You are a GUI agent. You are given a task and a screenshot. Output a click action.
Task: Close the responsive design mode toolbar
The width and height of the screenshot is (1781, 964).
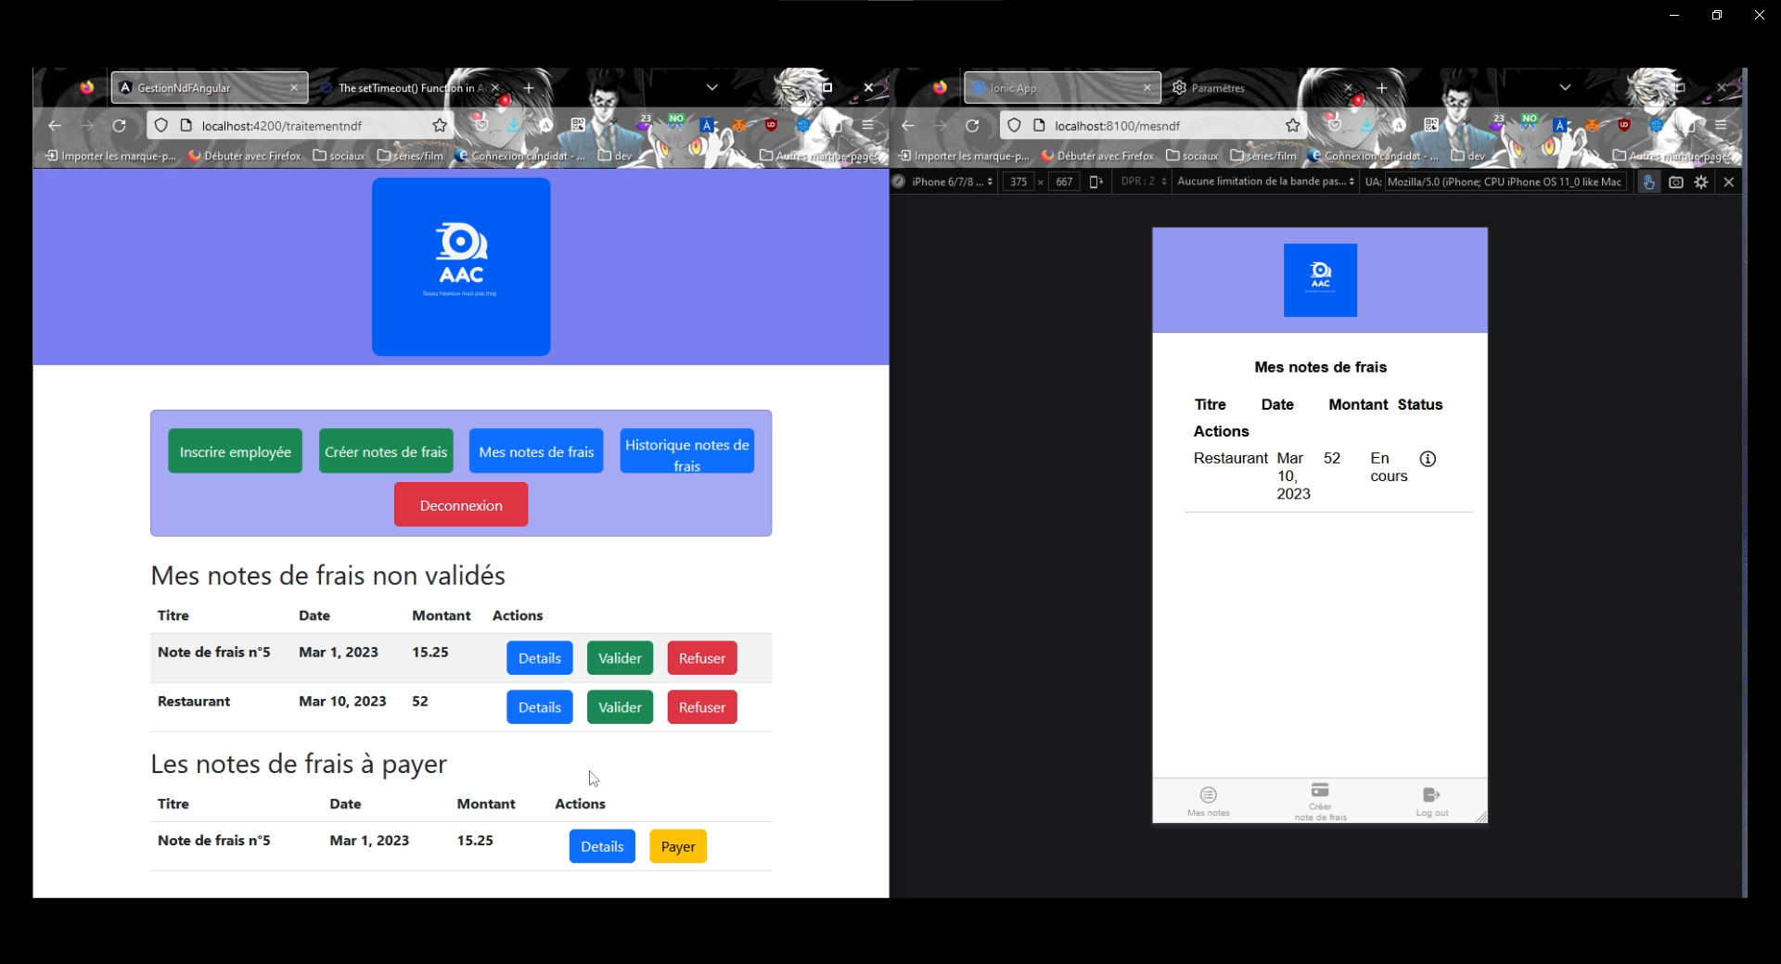click(x=1728, y=183)
